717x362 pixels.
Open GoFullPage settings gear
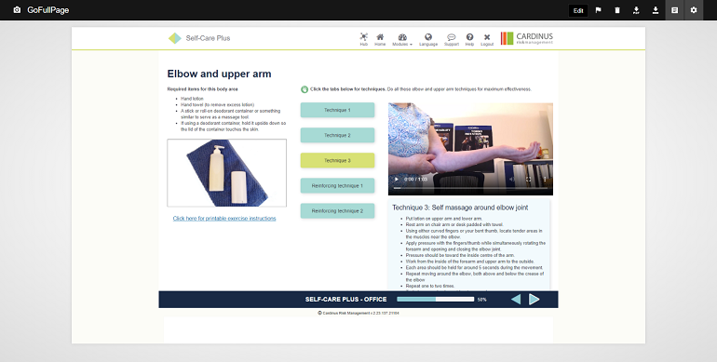[694, 10]
